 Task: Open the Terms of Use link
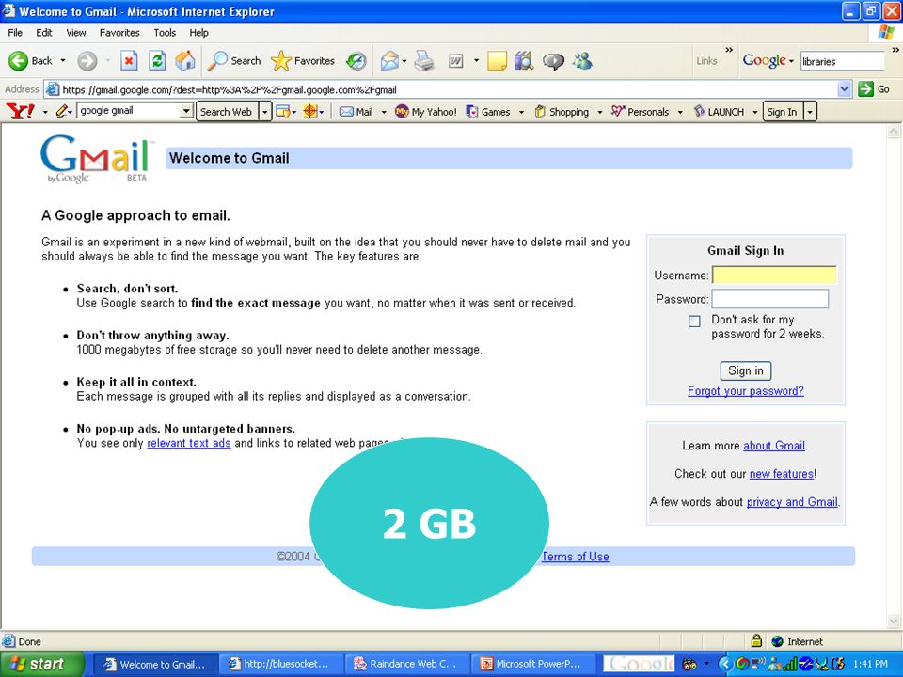pos(576,557)
